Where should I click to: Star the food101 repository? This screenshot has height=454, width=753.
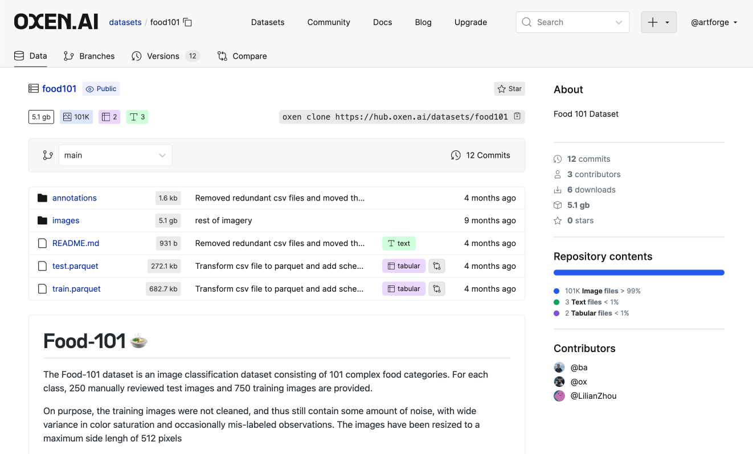509,89
